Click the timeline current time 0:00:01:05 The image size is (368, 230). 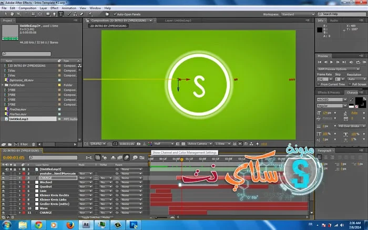point(14,158)
